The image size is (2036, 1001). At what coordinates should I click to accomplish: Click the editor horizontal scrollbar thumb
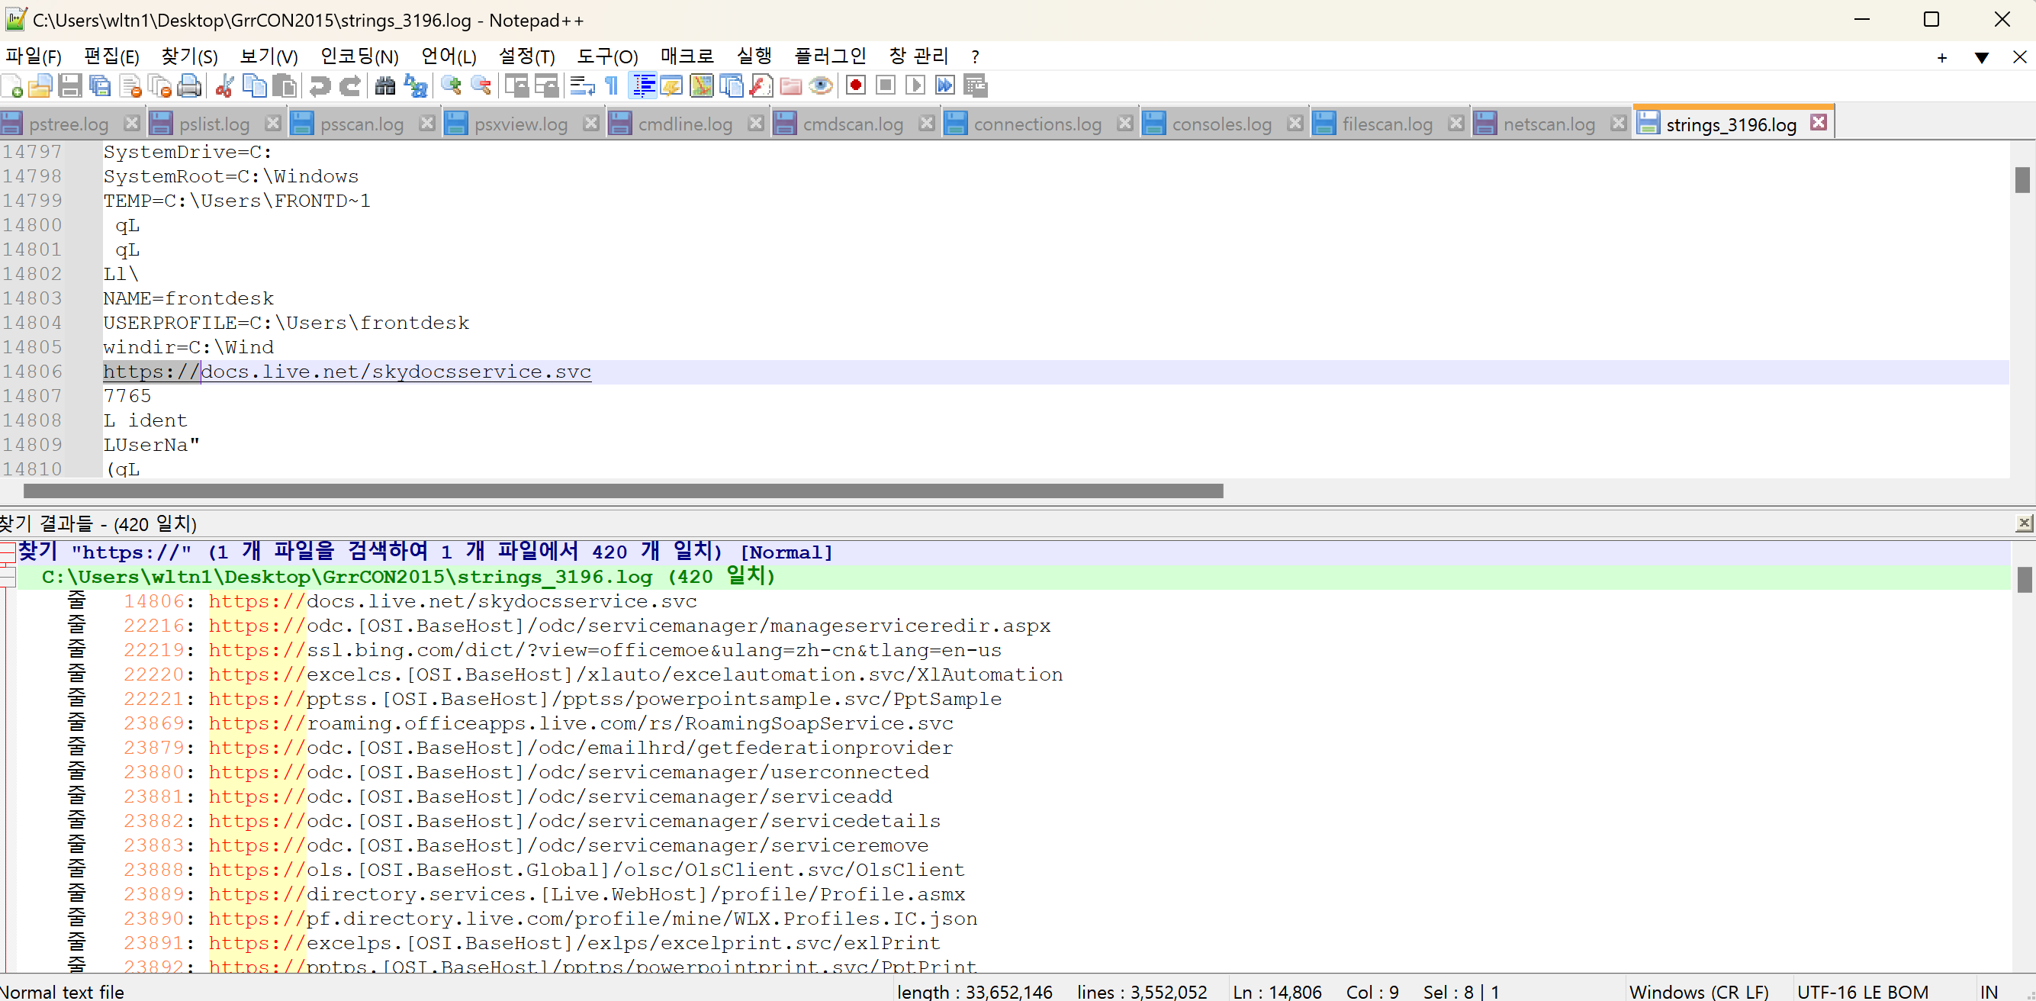tap(623, 491)
